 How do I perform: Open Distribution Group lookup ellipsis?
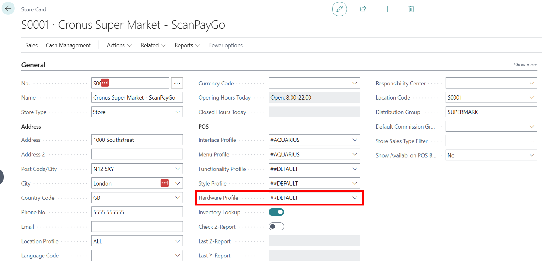[x=532, y=112]
